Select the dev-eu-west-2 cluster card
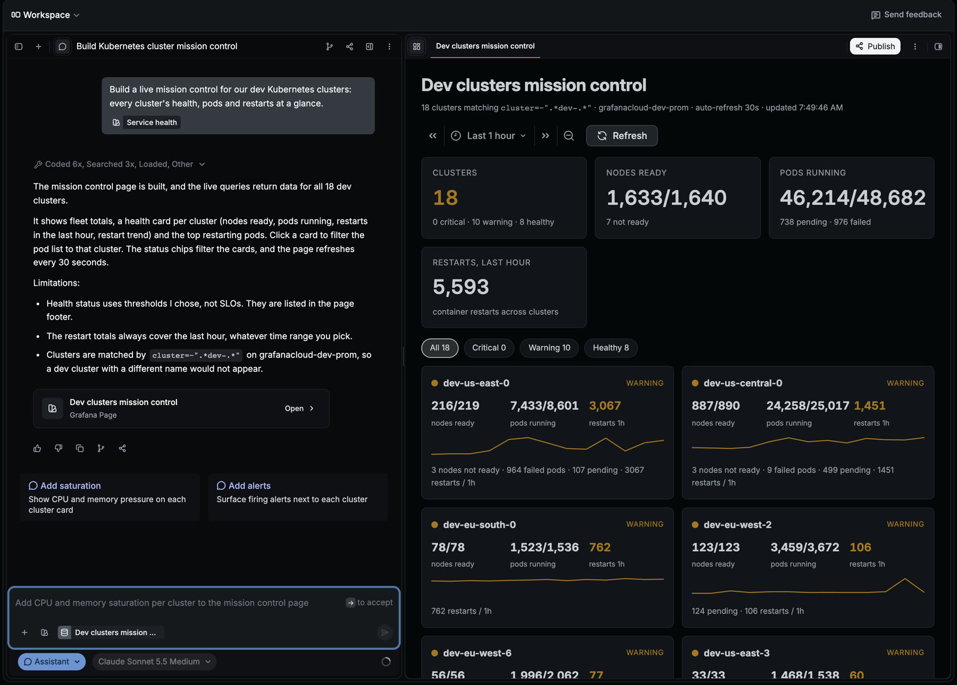 coord(808,567)
